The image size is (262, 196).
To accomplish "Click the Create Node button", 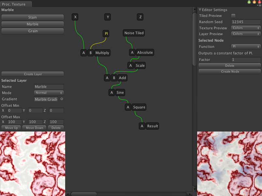I will pyautogui.click(x=230, y=71).
